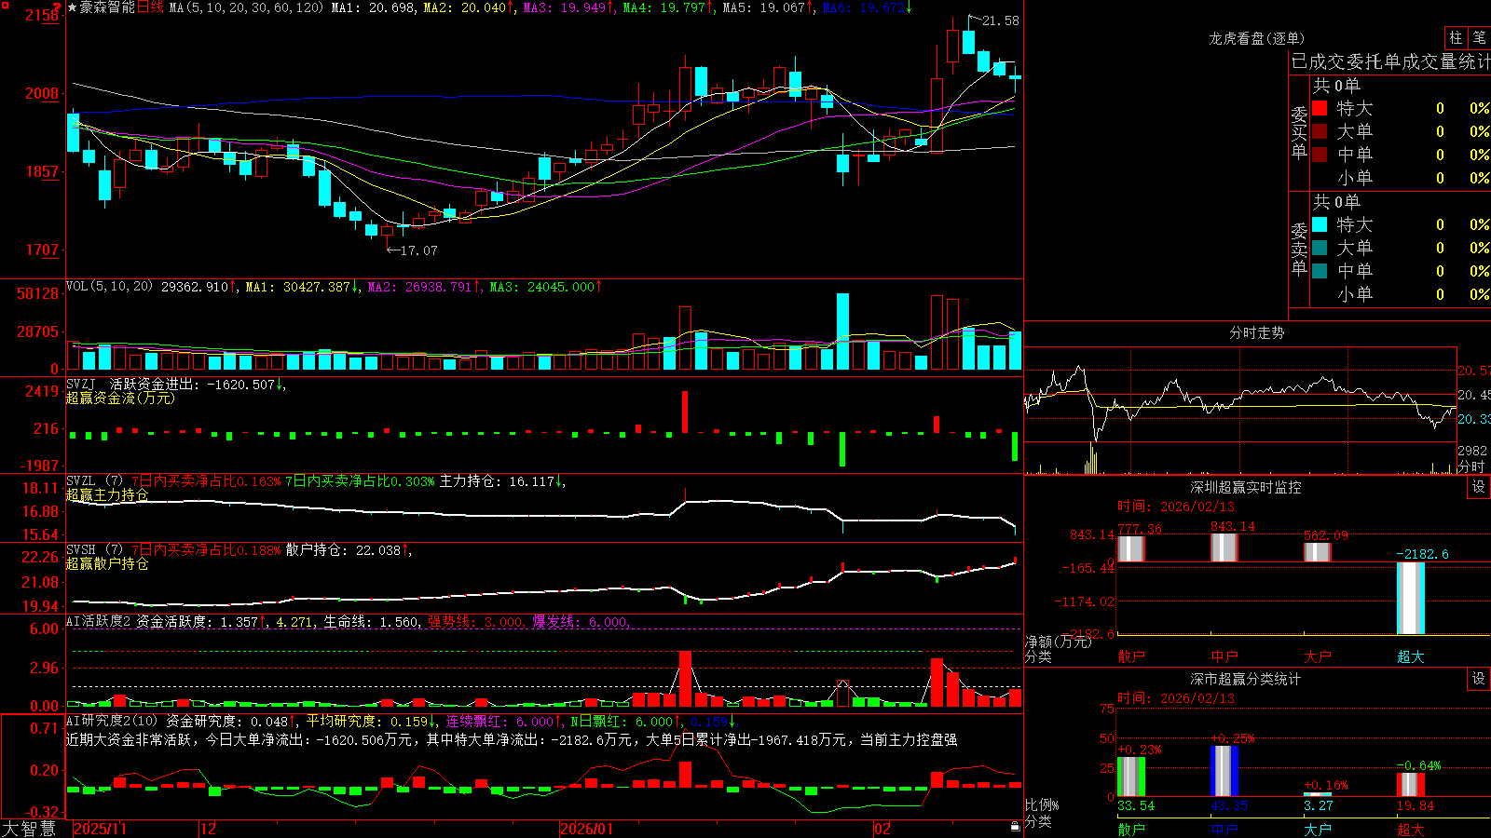
Task: Click the intraday line chart under 分时走势
Action: pos(1240,396)
